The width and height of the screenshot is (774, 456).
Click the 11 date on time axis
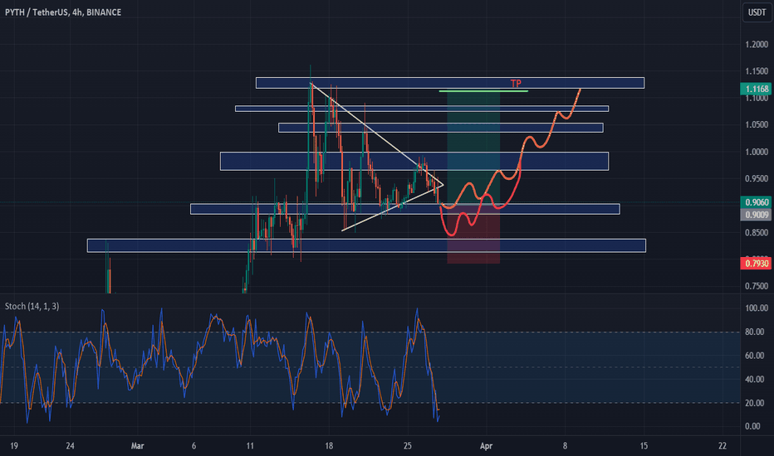coord(250,446)
